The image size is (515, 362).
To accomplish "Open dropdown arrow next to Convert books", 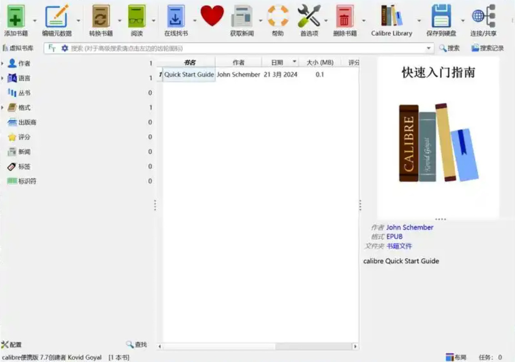I will (x=120, y=21).
